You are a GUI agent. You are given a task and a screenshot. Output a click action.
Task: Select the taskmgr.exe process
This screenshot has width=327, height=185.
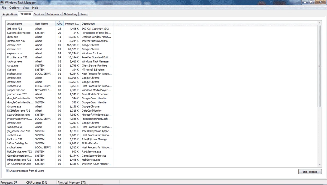point(60,61)
